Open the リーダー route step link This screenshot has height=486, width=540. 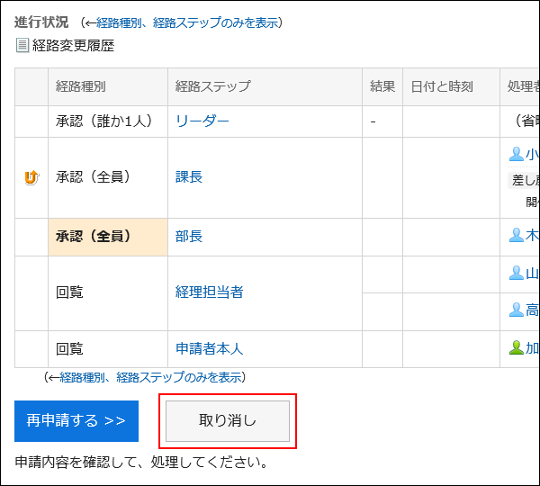[202, 121]
